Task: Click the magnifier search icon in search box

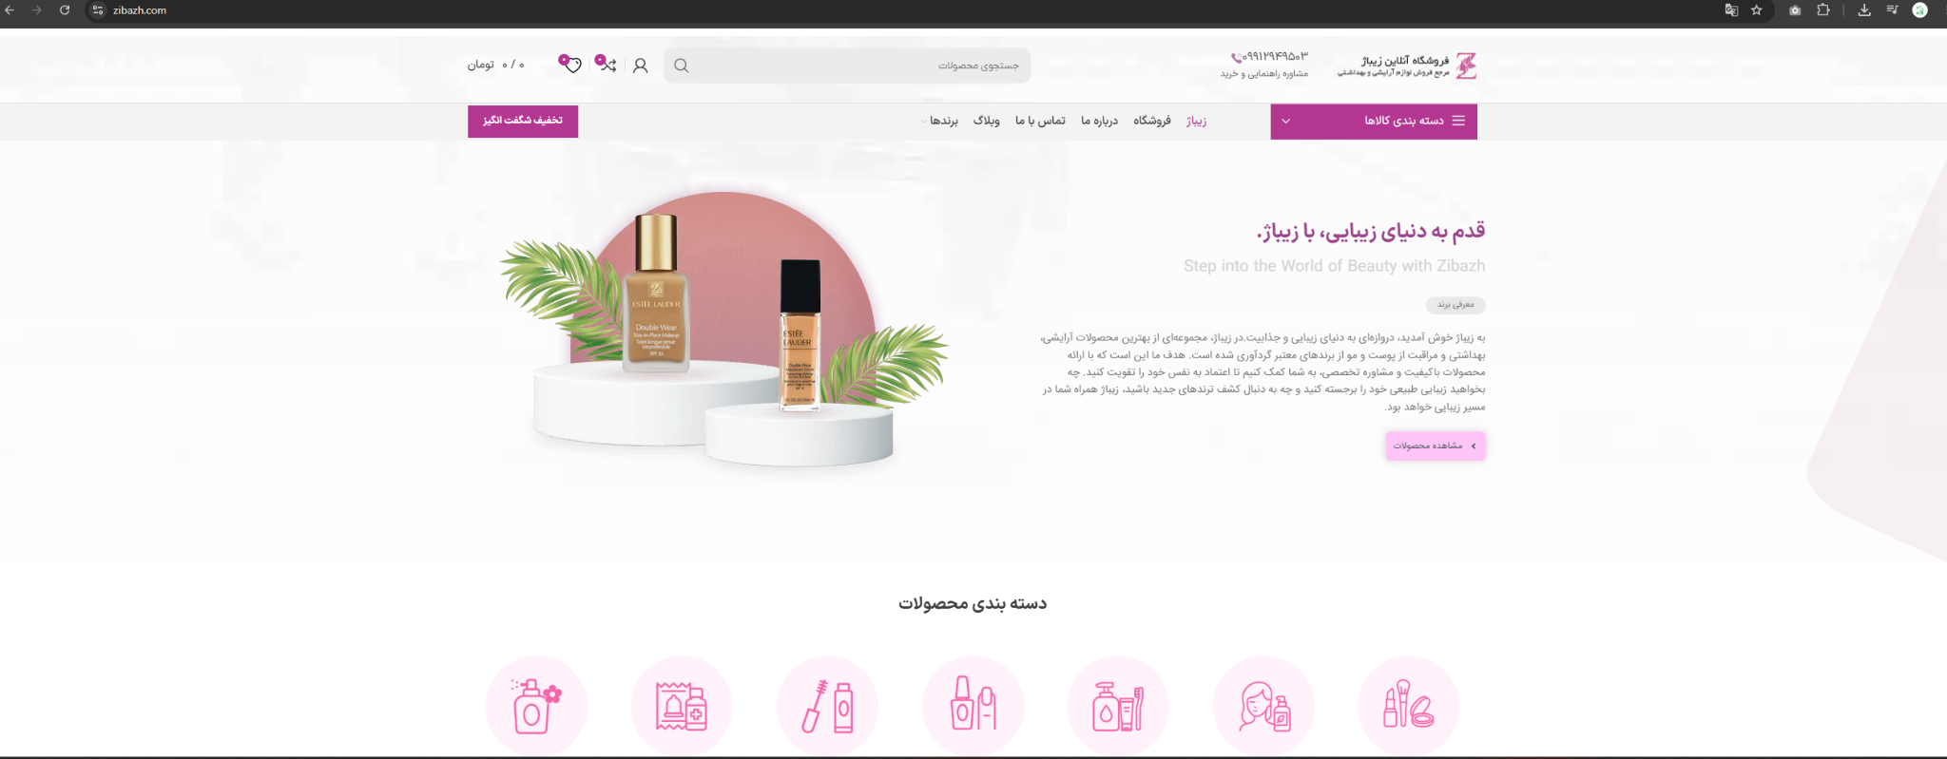Action: pyautogui.click(x=681, y=66)
